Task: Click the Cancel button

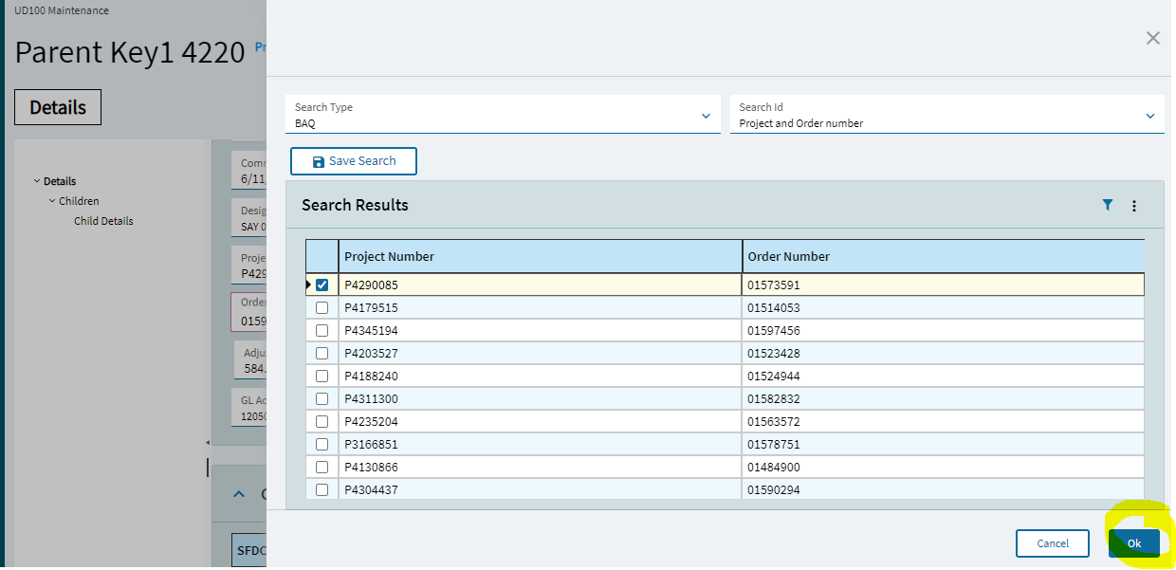Action: tap(1053, 543)
